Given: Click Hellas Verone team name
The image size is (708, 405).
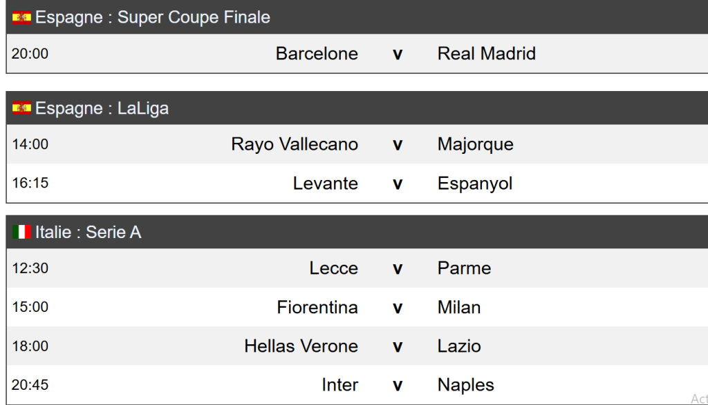Looking at the screenshot, I should pyautogui.click(x=301, y=346).
